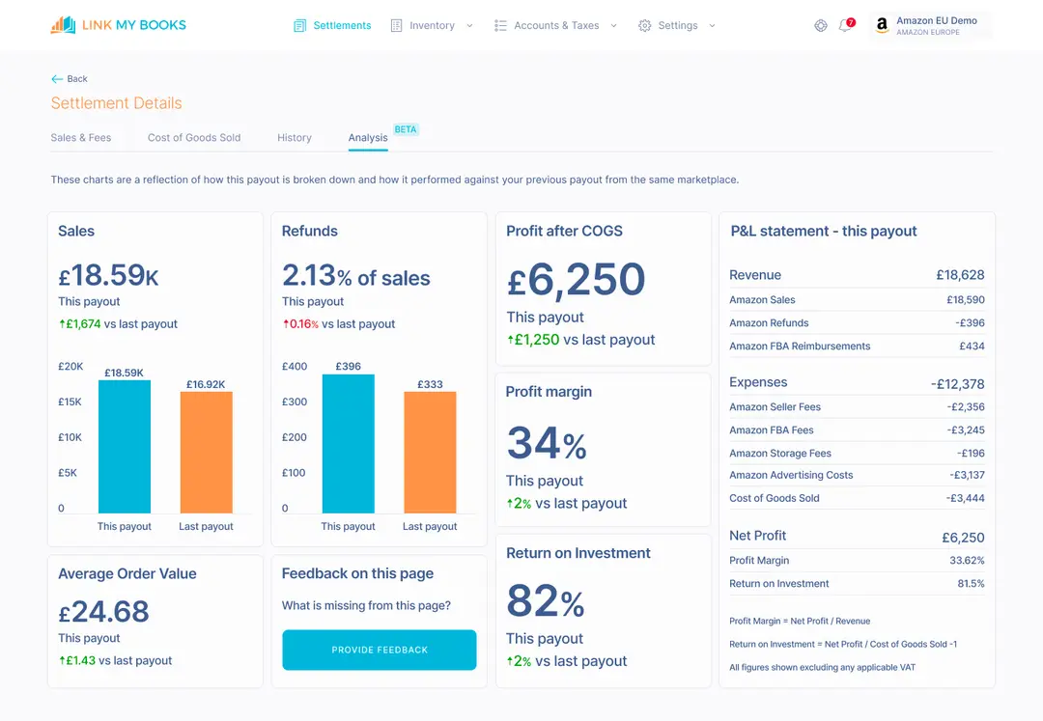Screen dimensions: 1043x721
Task: Click the Inventory clipboard icon
Action: pyautogui.click(x=397, y=25)
